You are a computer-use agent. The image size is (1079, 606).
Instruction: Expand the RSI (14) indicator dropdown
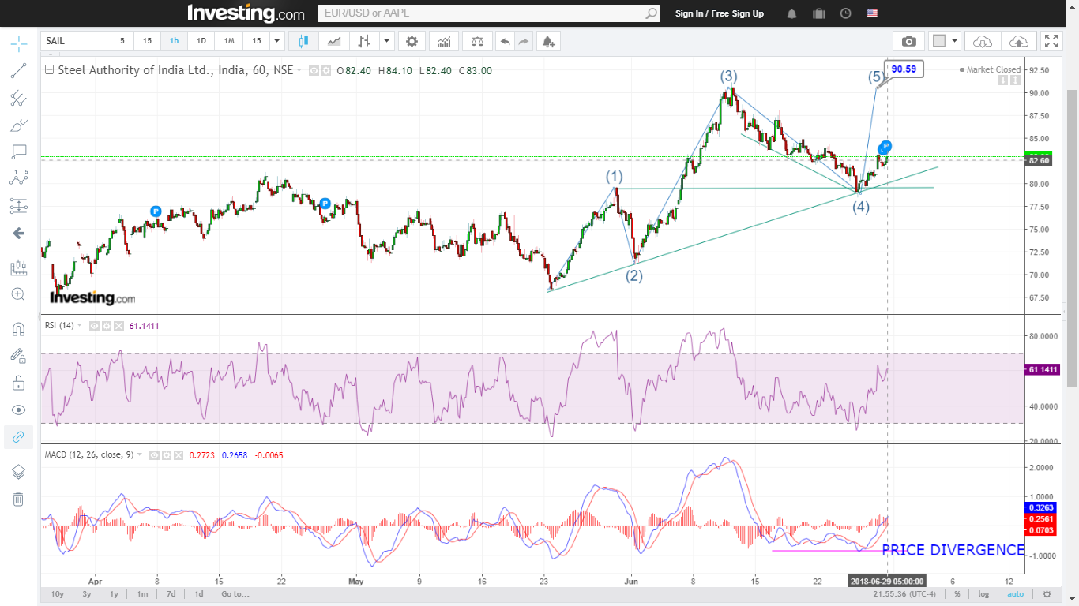tap(79, 325)
